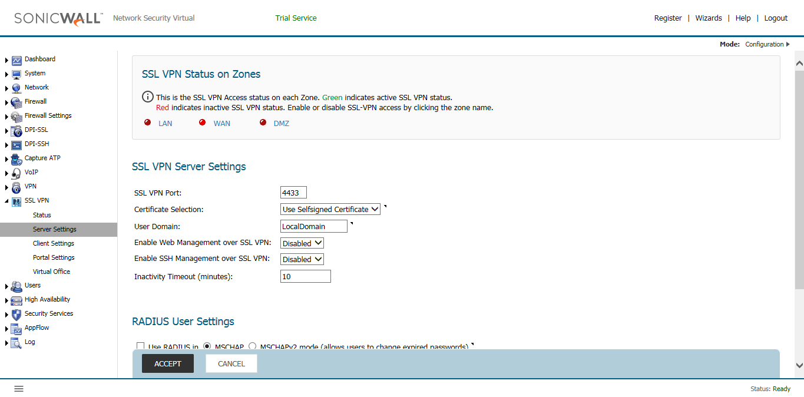Open the Wizards link in header

tap(708, 18)
